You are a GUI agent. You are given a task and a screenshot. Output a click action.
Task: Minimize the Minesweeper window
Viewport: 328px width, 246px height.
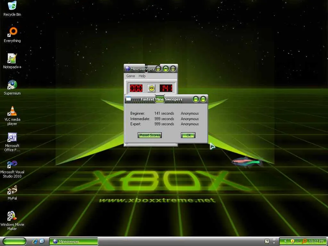coord(158,69)
